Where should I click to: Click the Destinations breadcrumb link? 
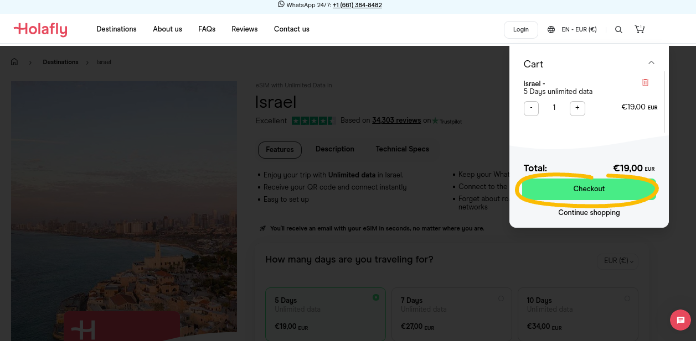pyautogui.click(x=60, y=62)
